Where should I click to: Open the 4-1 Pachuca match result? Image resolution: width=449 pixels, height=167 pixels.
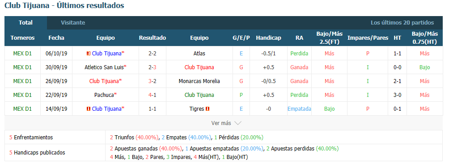tap(152, 95)
